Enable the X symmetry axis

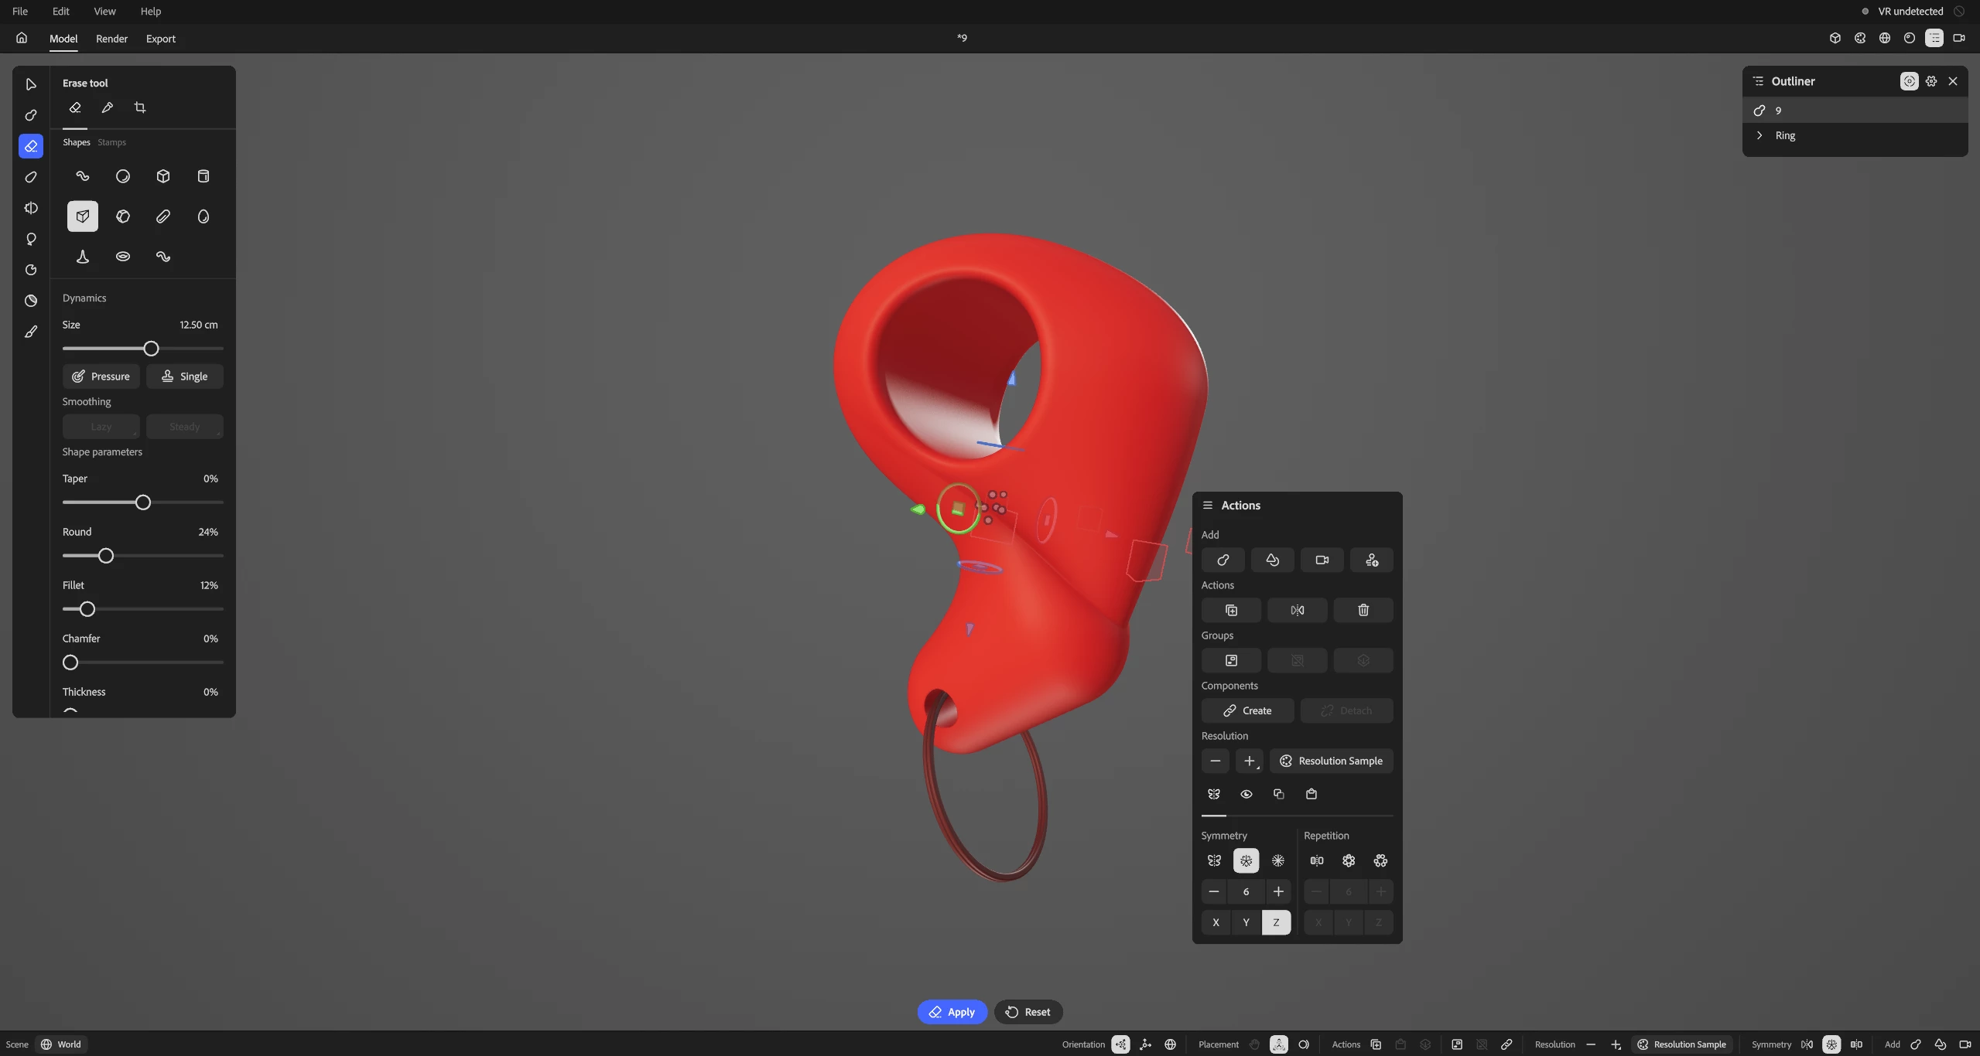1216,922
